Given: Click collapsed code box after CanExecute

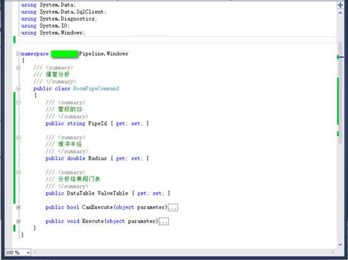Looking at the screenshot, I should point(173,207).
